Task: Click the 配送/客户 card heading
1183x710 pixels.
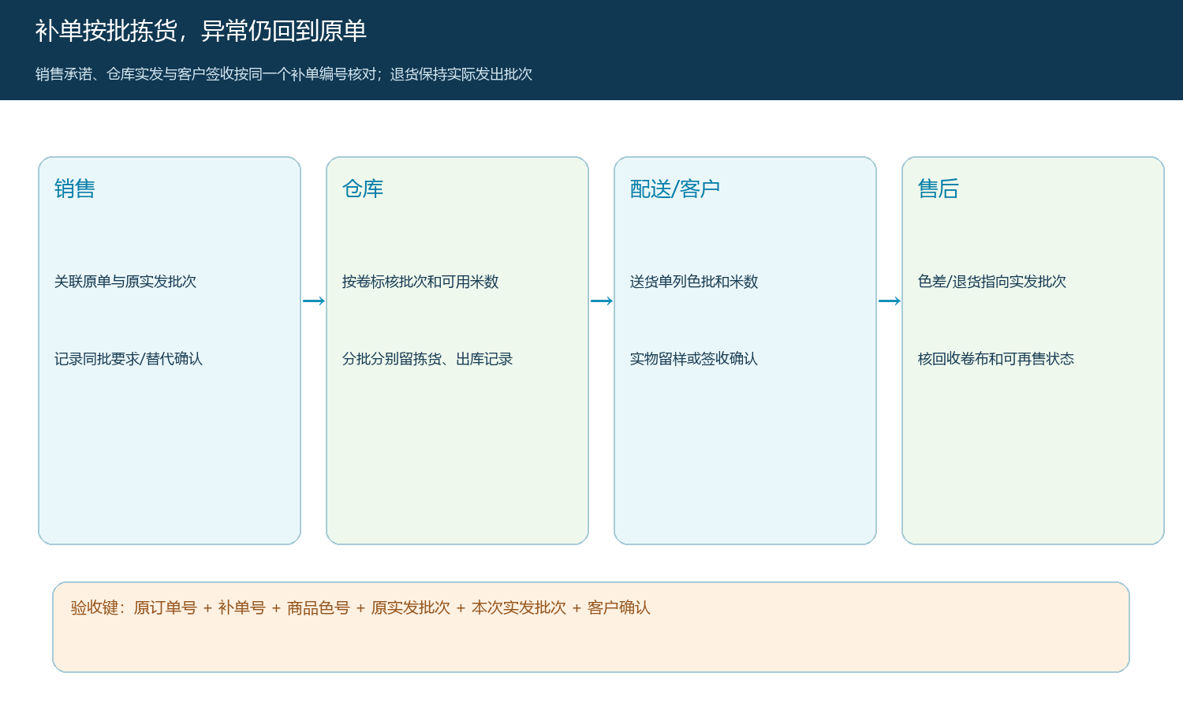Action: 675,189
